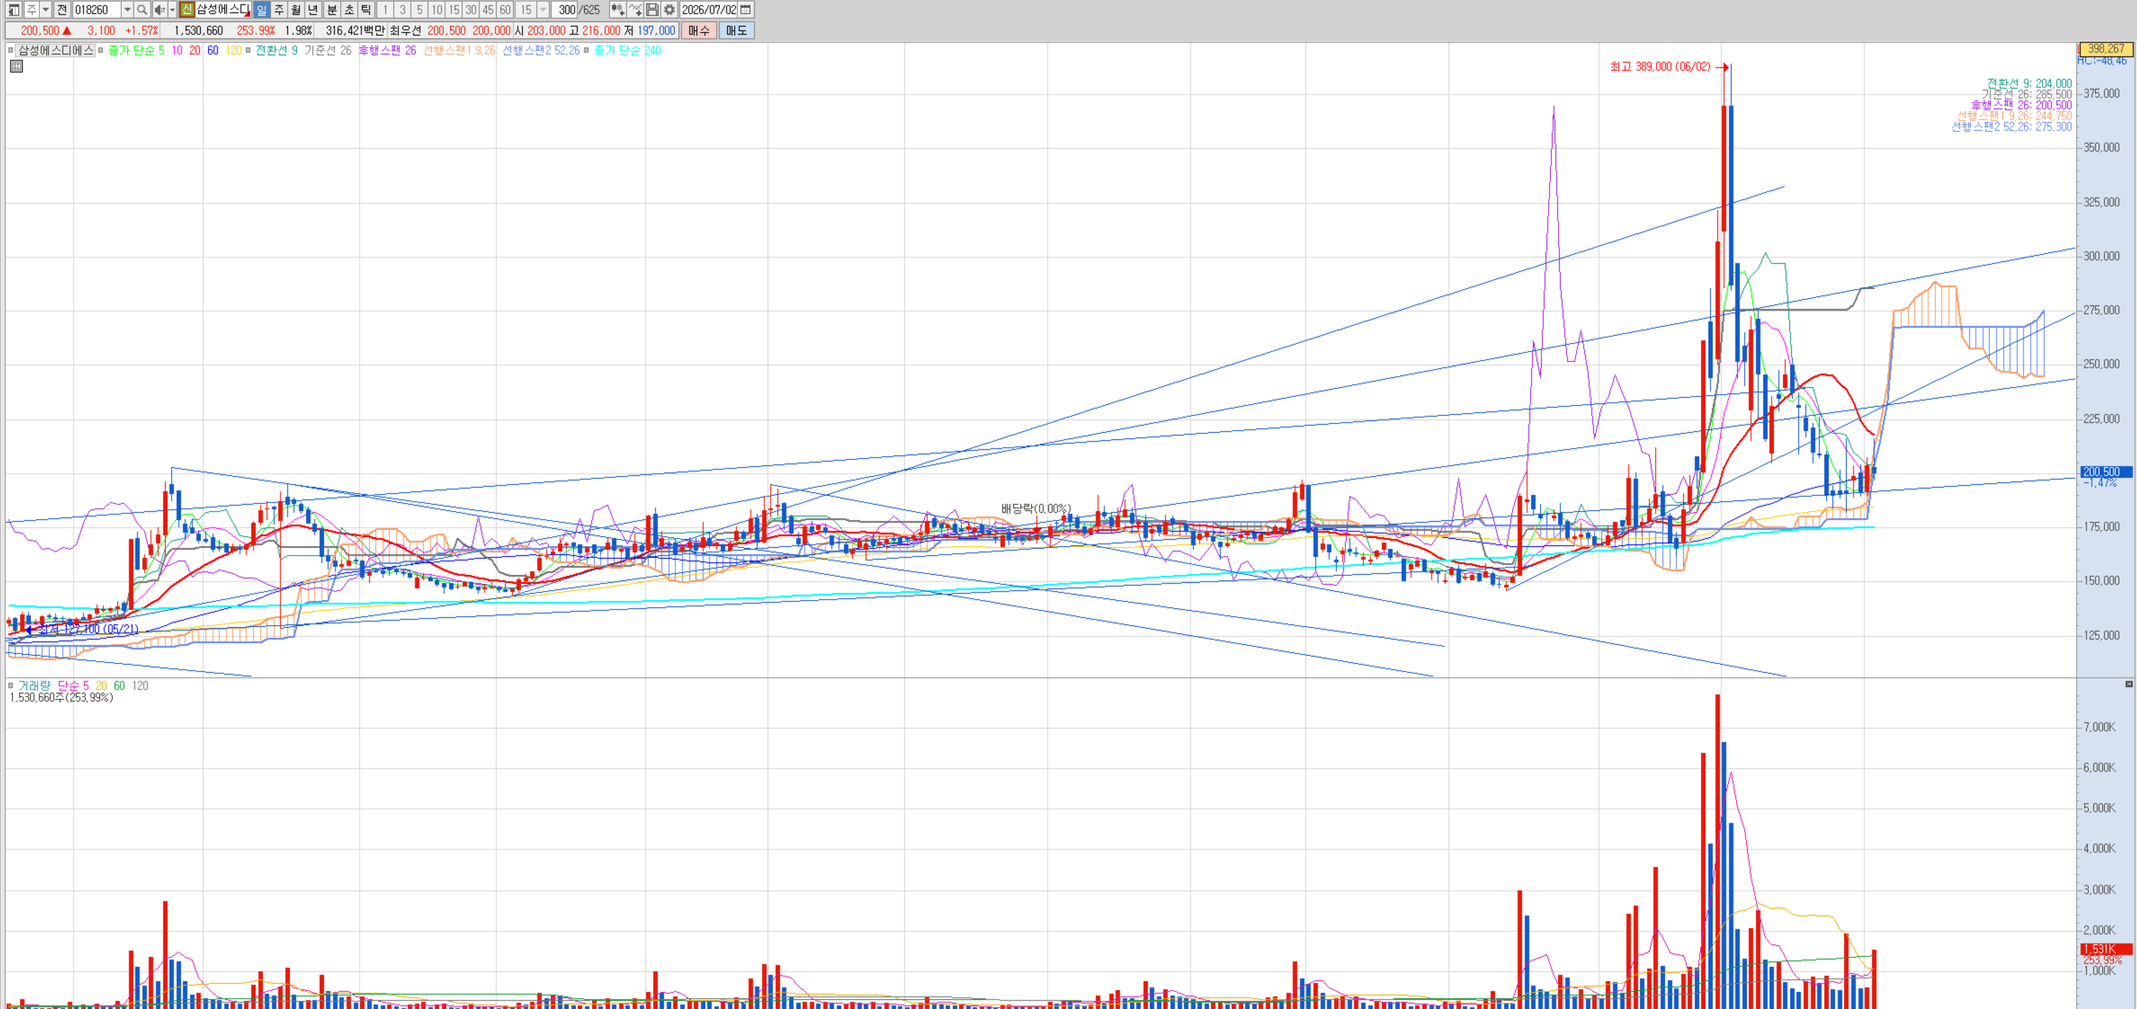The height and width of the screenshot is (1009, 2137).
Task: Open stock search with the magnifier icon
Action: (142, 10)
